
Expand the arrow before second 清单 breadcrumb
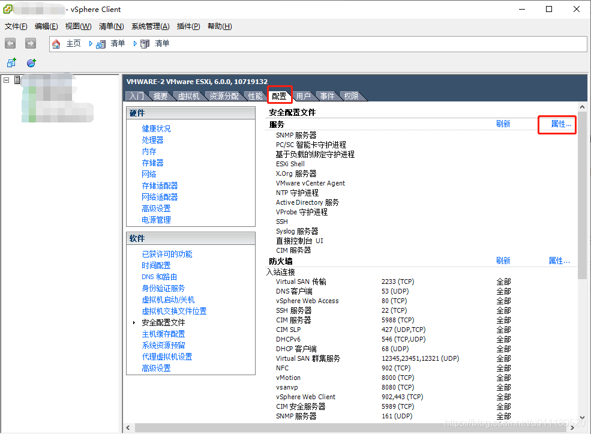click(135, 44)
